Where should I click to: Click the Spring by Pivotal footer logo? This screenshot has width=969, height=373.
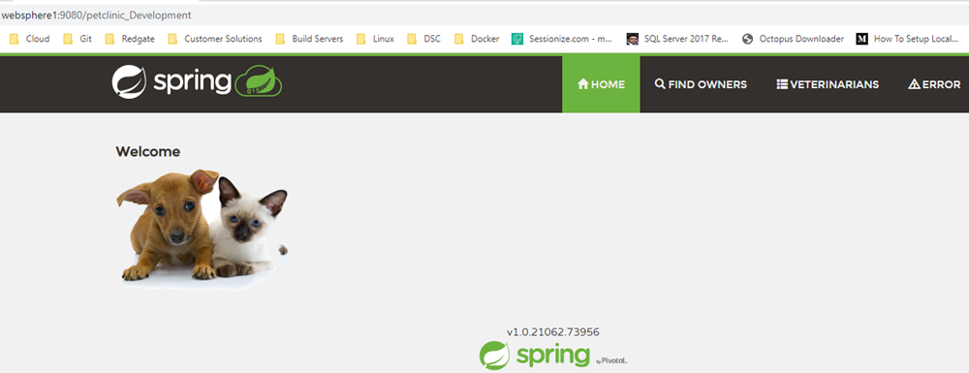553,356
